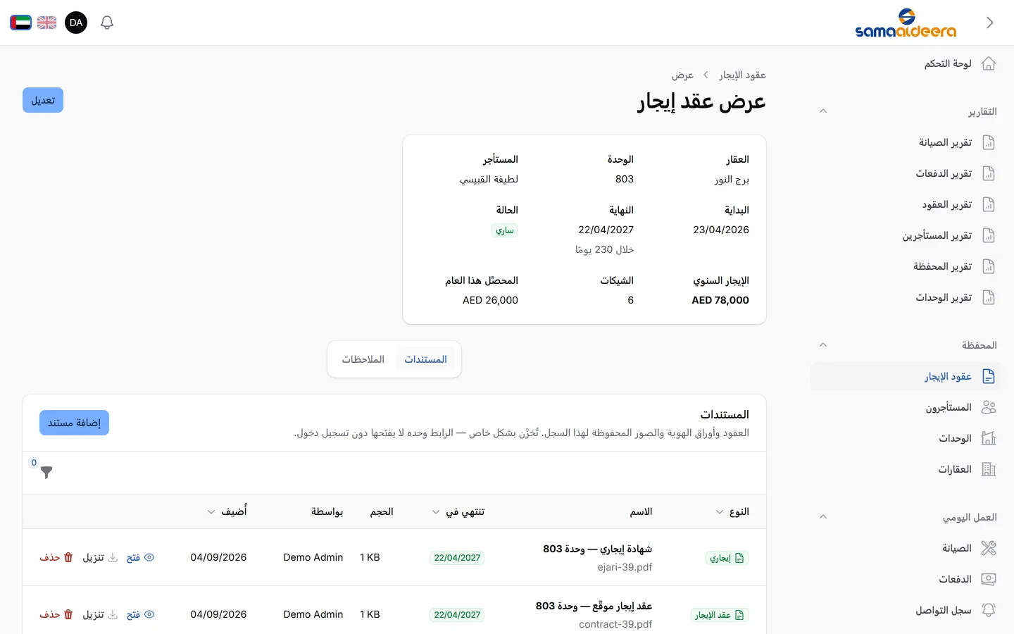Open the DA user avatar menu
This screenshot has height=634, width=1014.
tap(76, 23)
